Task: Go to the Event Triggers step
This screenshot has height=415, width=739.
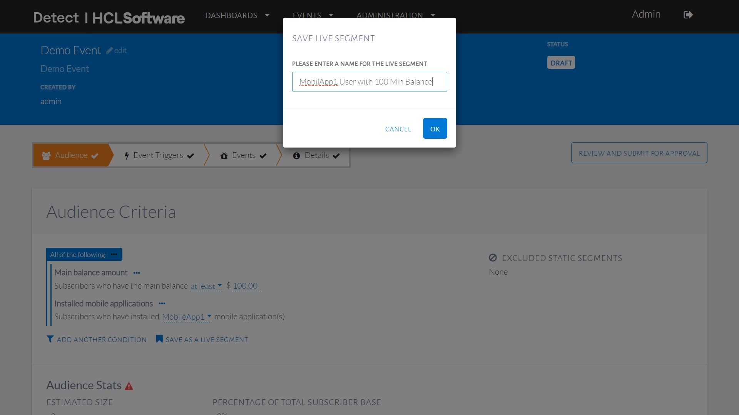Action: pos(159,156)
